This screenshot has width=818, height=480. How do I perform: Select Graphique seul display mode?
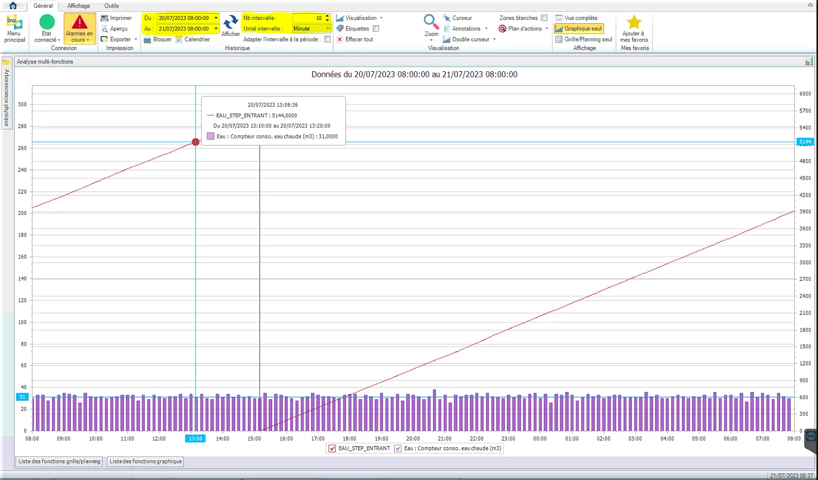(579, 29)
